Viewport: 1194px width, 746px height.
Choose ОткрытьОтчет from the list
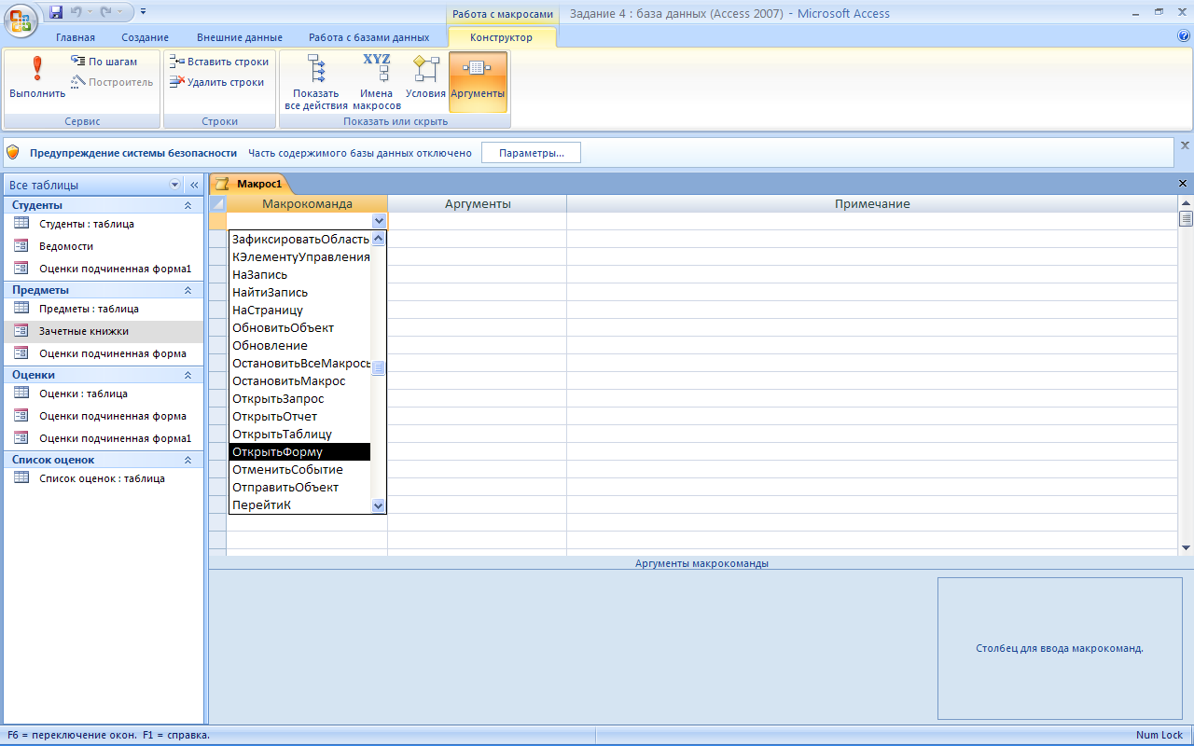[299, 417]
